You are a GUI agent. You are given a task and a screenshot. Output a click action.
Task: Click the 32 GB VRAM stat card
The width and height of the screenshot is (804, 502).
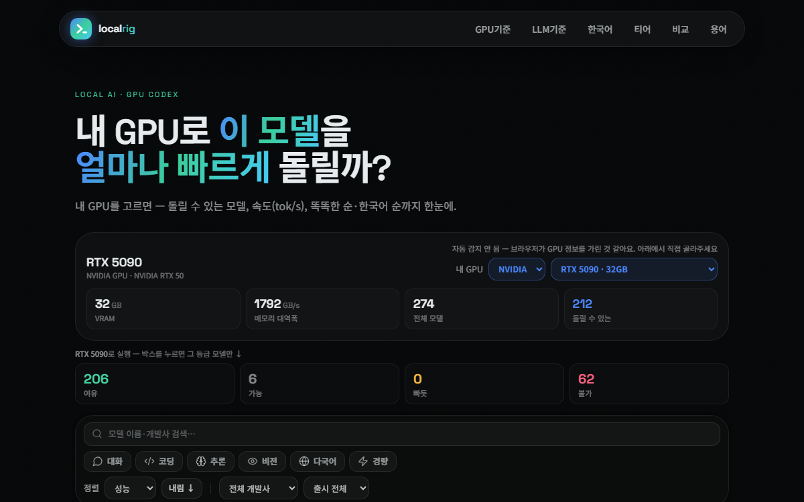point(163,309)
